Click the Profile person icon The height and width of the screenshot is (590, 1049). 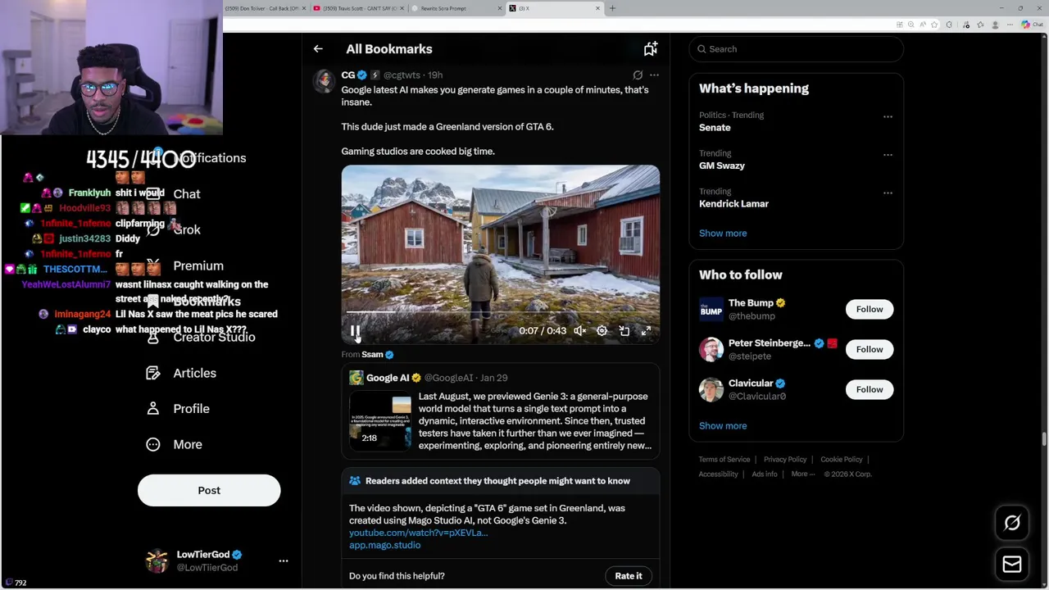point(153,409)
